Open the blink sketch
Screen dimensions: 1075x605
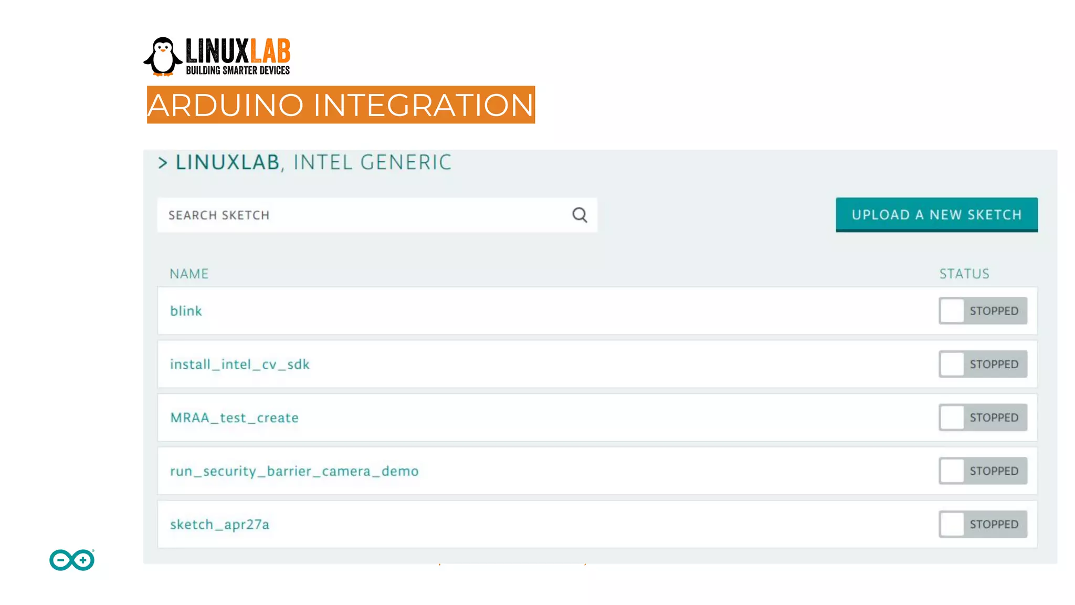(186, 311)
